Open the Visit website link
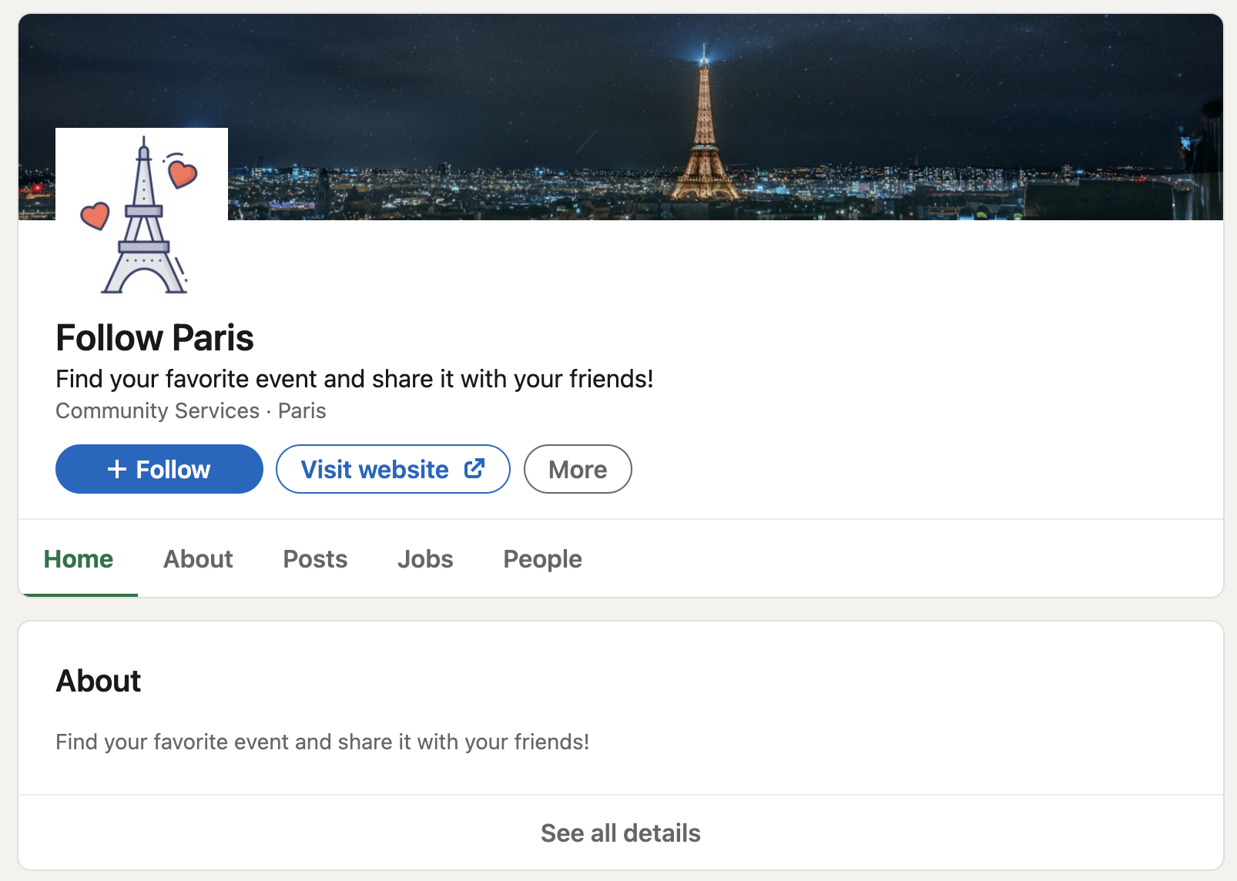This screenshot has width=1237, height=881. pyautogui.click(x=393, y=469)
